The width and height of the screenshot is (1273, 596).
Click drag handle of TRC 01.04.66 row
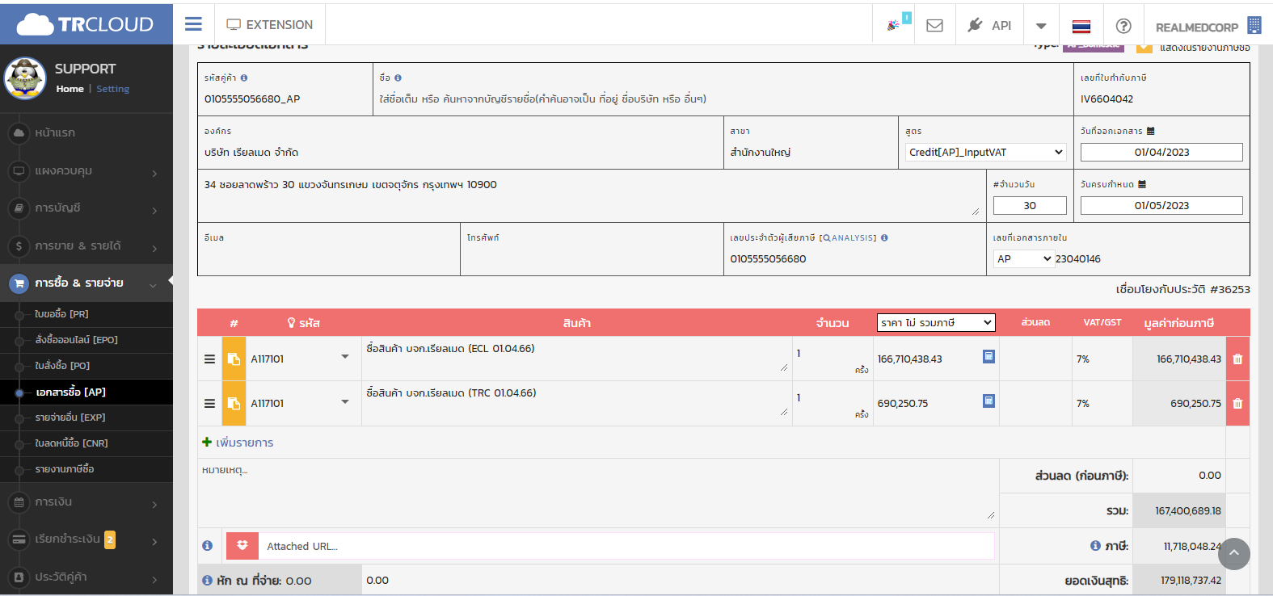[x=209, y=403]
